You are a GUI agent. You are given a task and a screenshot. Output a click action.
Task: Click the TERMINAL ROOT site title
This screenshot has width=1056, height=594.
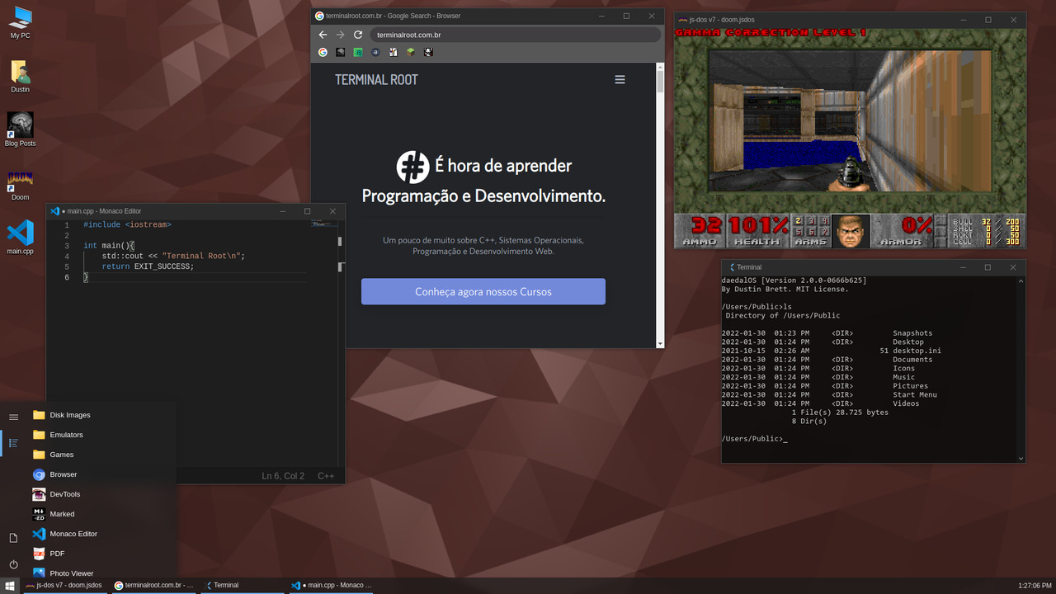pyautogui.click(x=376, y=80)
